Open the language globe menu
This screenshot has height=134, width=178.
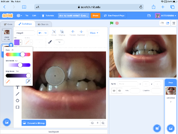coord(19,16)
